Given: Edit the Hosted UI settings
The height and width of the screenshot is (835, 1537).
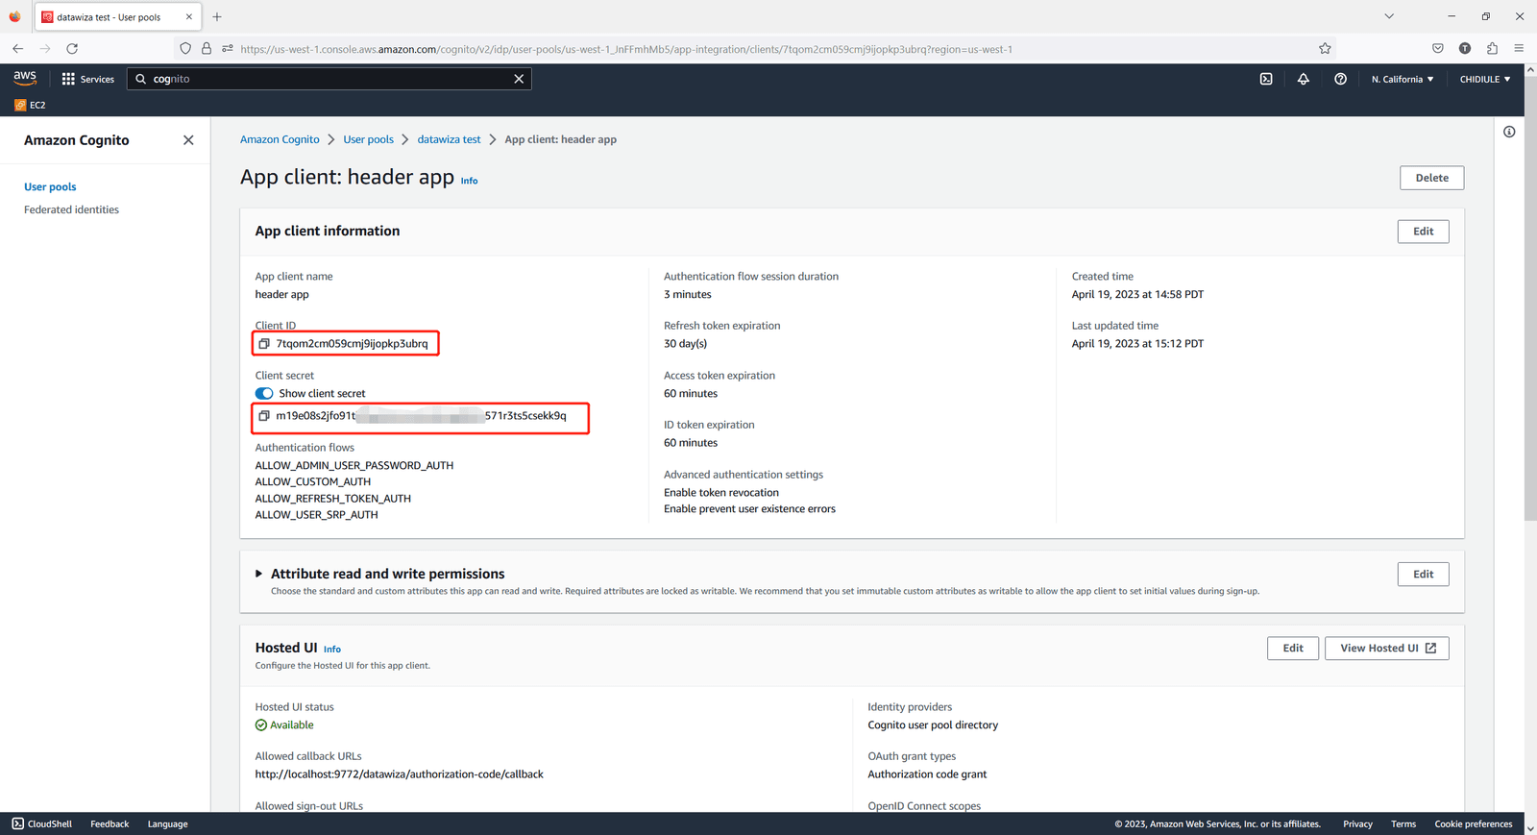Looking at the screenshot, I should point(1293,649).
